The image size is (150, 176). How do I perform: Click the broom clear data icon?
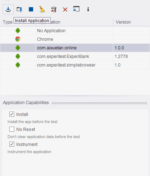point(42,9)
